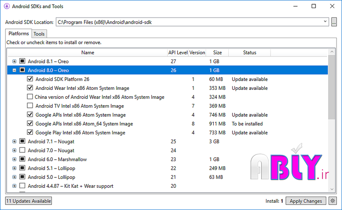Uncheck Google APIs Intel x86 Atom_64 System Image
The image size is (342, 210).
[x=30, y=123]
